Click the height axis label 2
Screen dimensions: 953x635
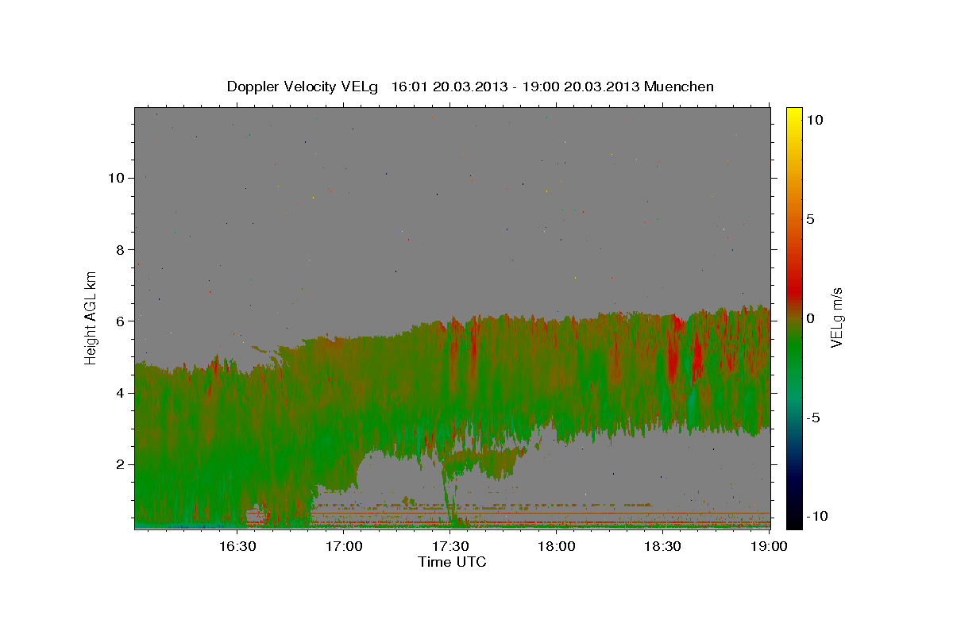(x=120, y=464)
